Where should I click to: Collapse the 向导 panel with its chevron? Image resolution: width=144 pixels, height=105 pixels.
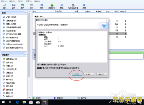(x=26, y=13)
